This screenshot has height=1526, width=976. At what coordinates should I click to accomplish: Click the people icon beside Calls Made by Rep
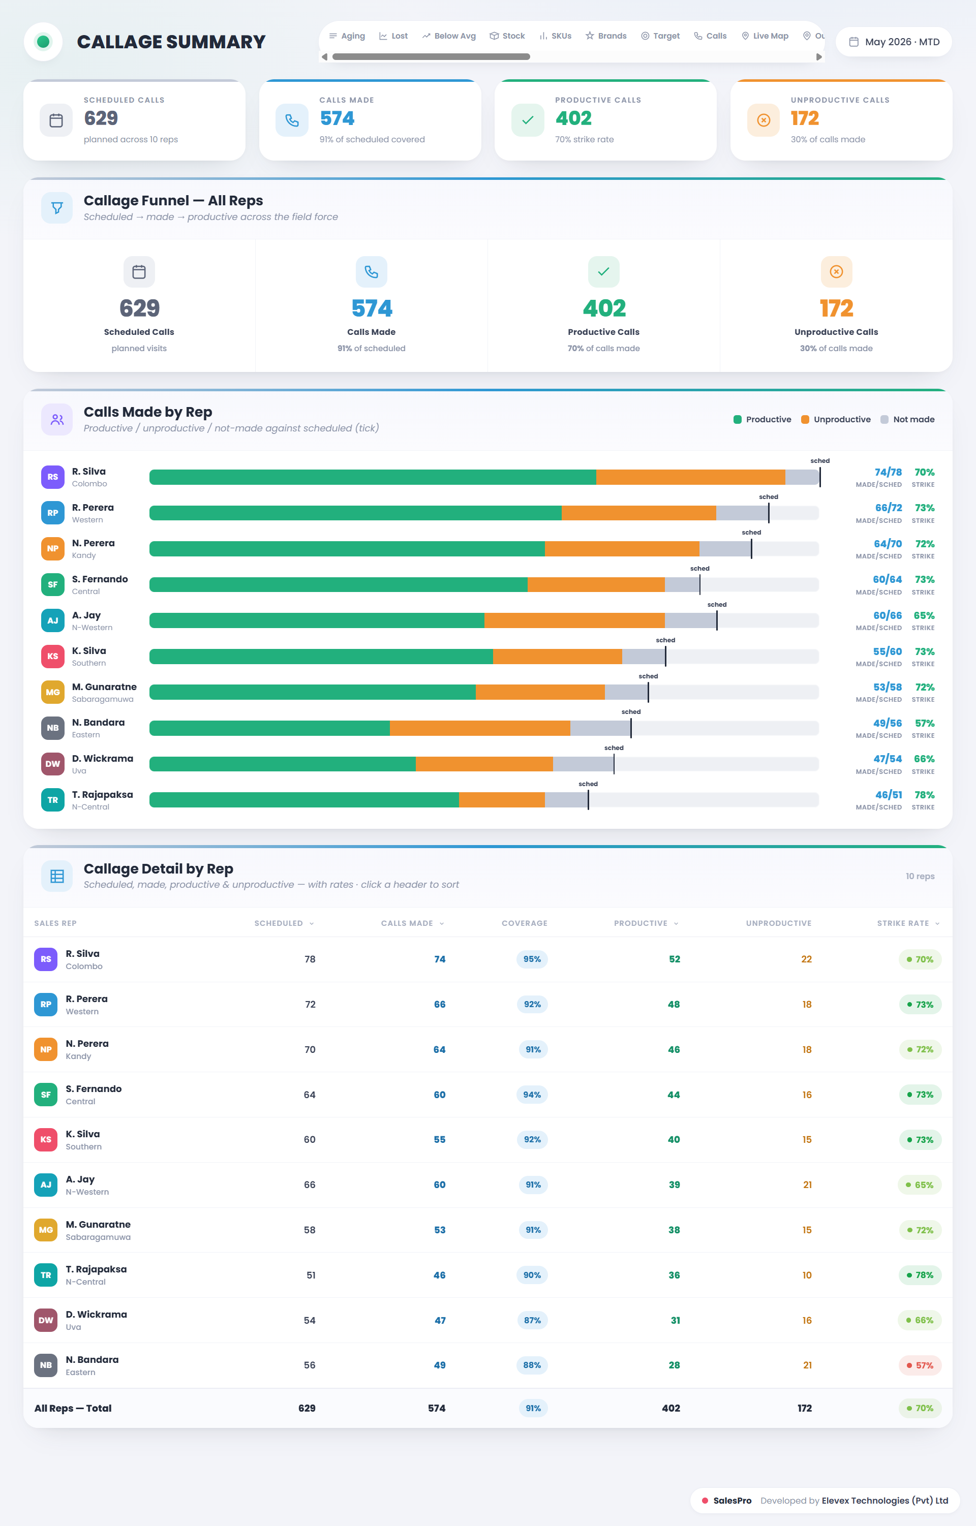tap(57, 420)
